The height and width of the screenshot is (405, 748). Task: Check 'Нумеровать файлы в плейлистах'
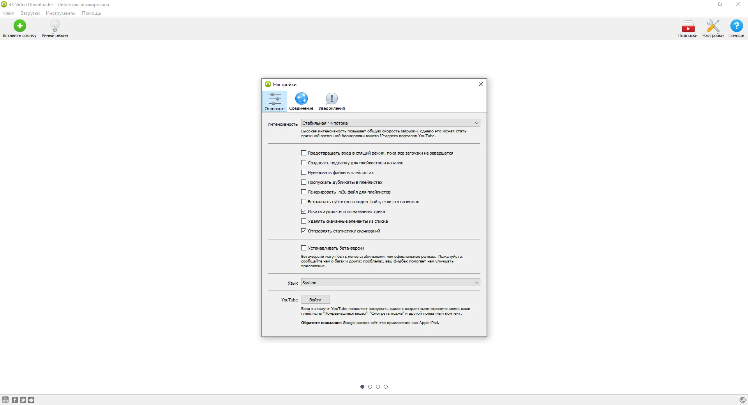tap(304, 173)
